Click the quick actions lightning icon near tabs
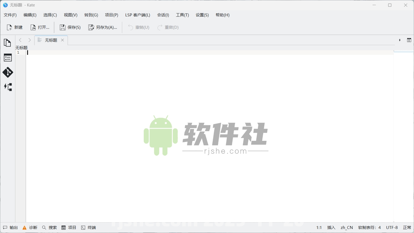 pyautogui.click(x=399, y=40)
